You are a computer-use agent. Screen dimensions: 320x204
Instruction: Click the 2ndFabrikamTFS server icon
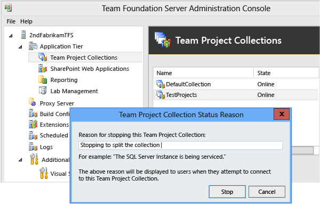(23, 35)
